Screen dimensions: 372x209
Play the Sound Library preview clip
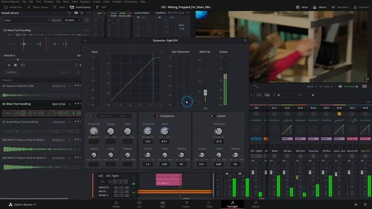pos(9,65)
